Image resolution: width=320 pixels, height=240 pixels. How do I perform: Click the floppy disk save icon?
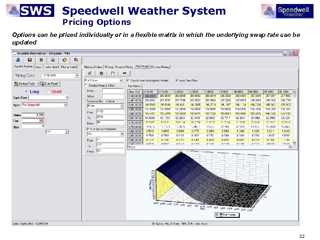pyautogui.click(x=30, y=60)
